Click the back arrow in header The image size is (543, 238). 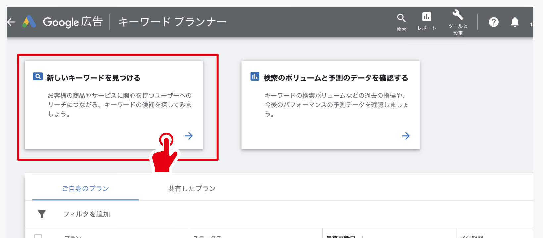pyautogui.click(x=11, y=22)
